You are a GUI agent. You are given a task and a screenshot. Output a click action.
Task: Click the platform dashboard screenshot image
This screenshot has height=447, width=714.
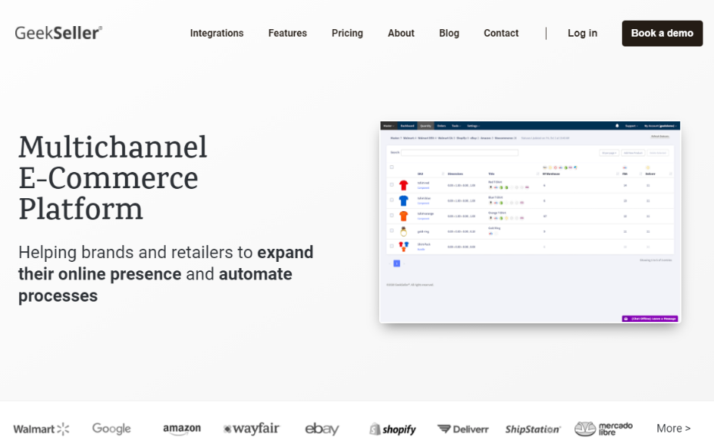[530, 221]
